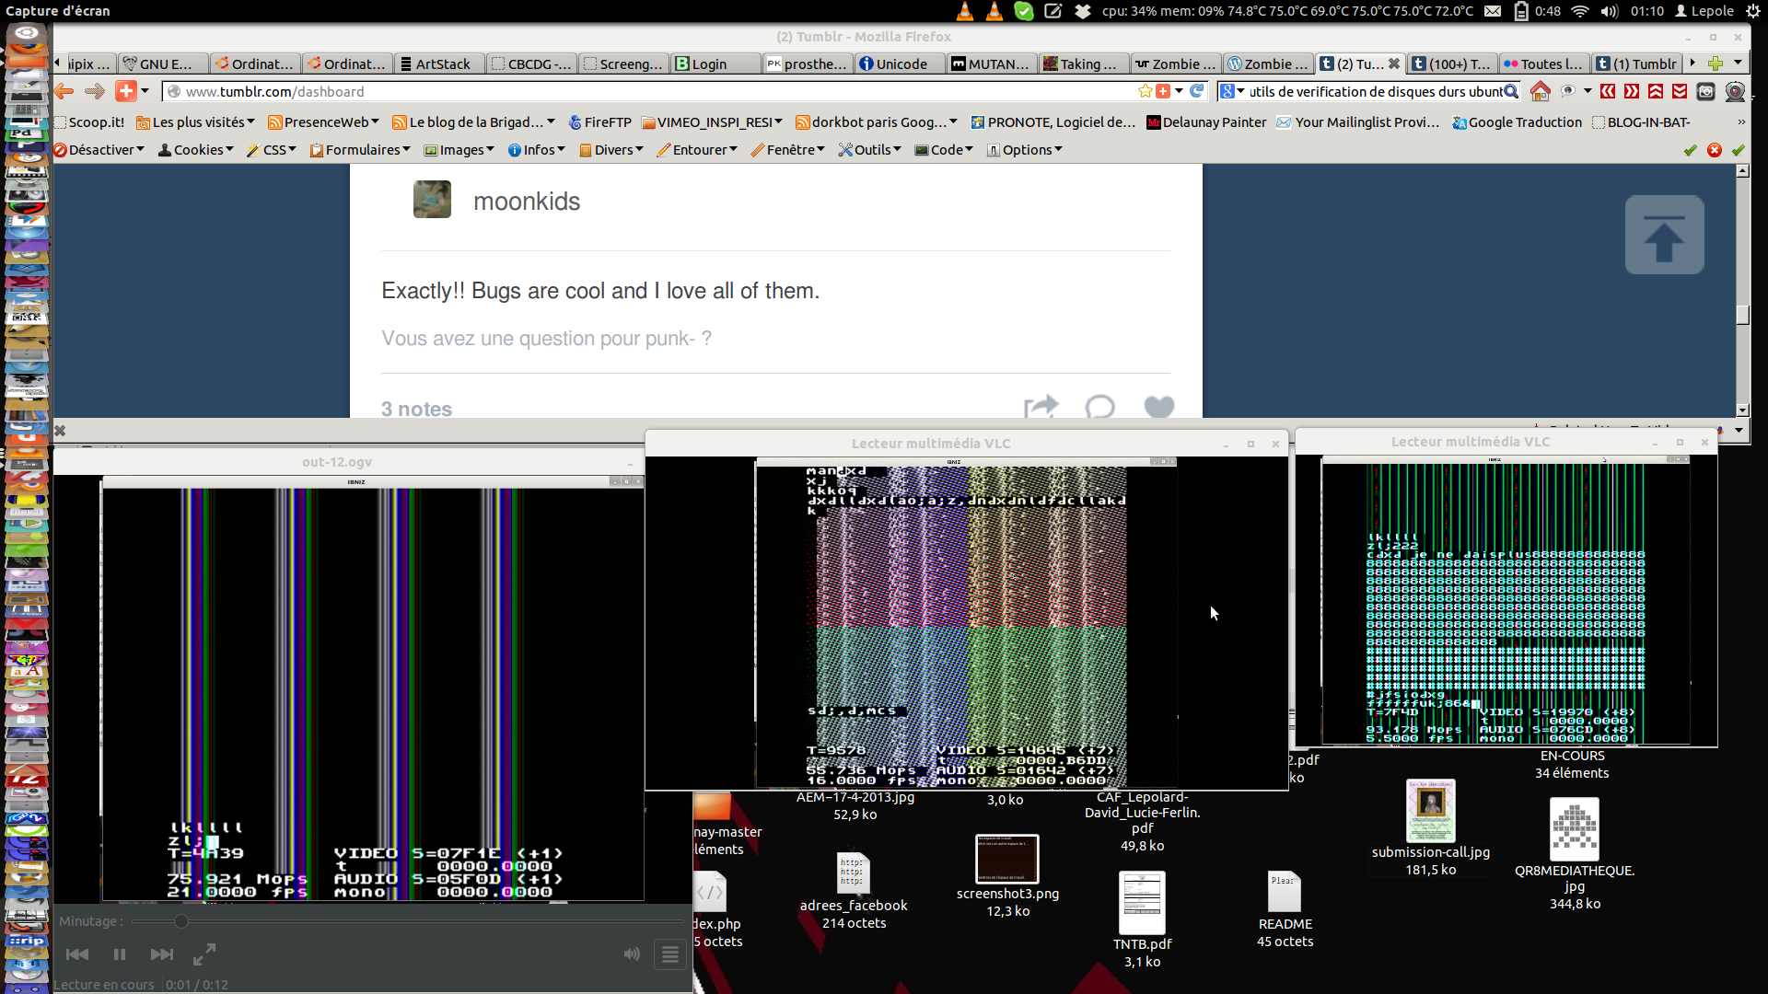The height and width of the screenshot is (994, 1768).
Task: Skip to next track in video player
Action: (x=162, y=954)
